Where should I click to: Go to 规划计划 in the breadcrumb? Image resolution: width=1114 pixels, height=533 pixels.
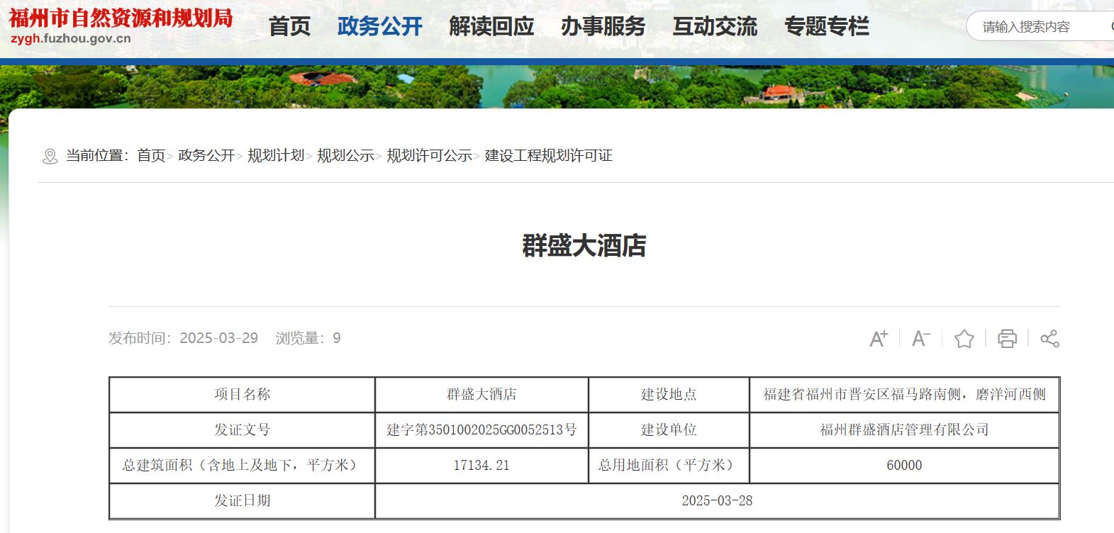(x=276, y=156)
